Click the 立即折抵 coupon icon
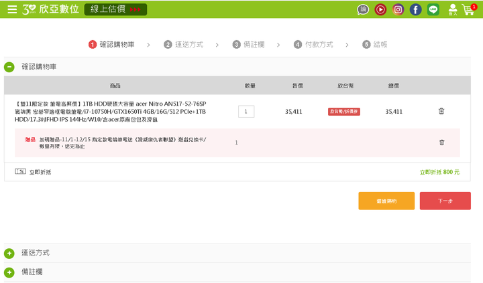The width and height of the screenshot is (483, 283). coord(20,171)
